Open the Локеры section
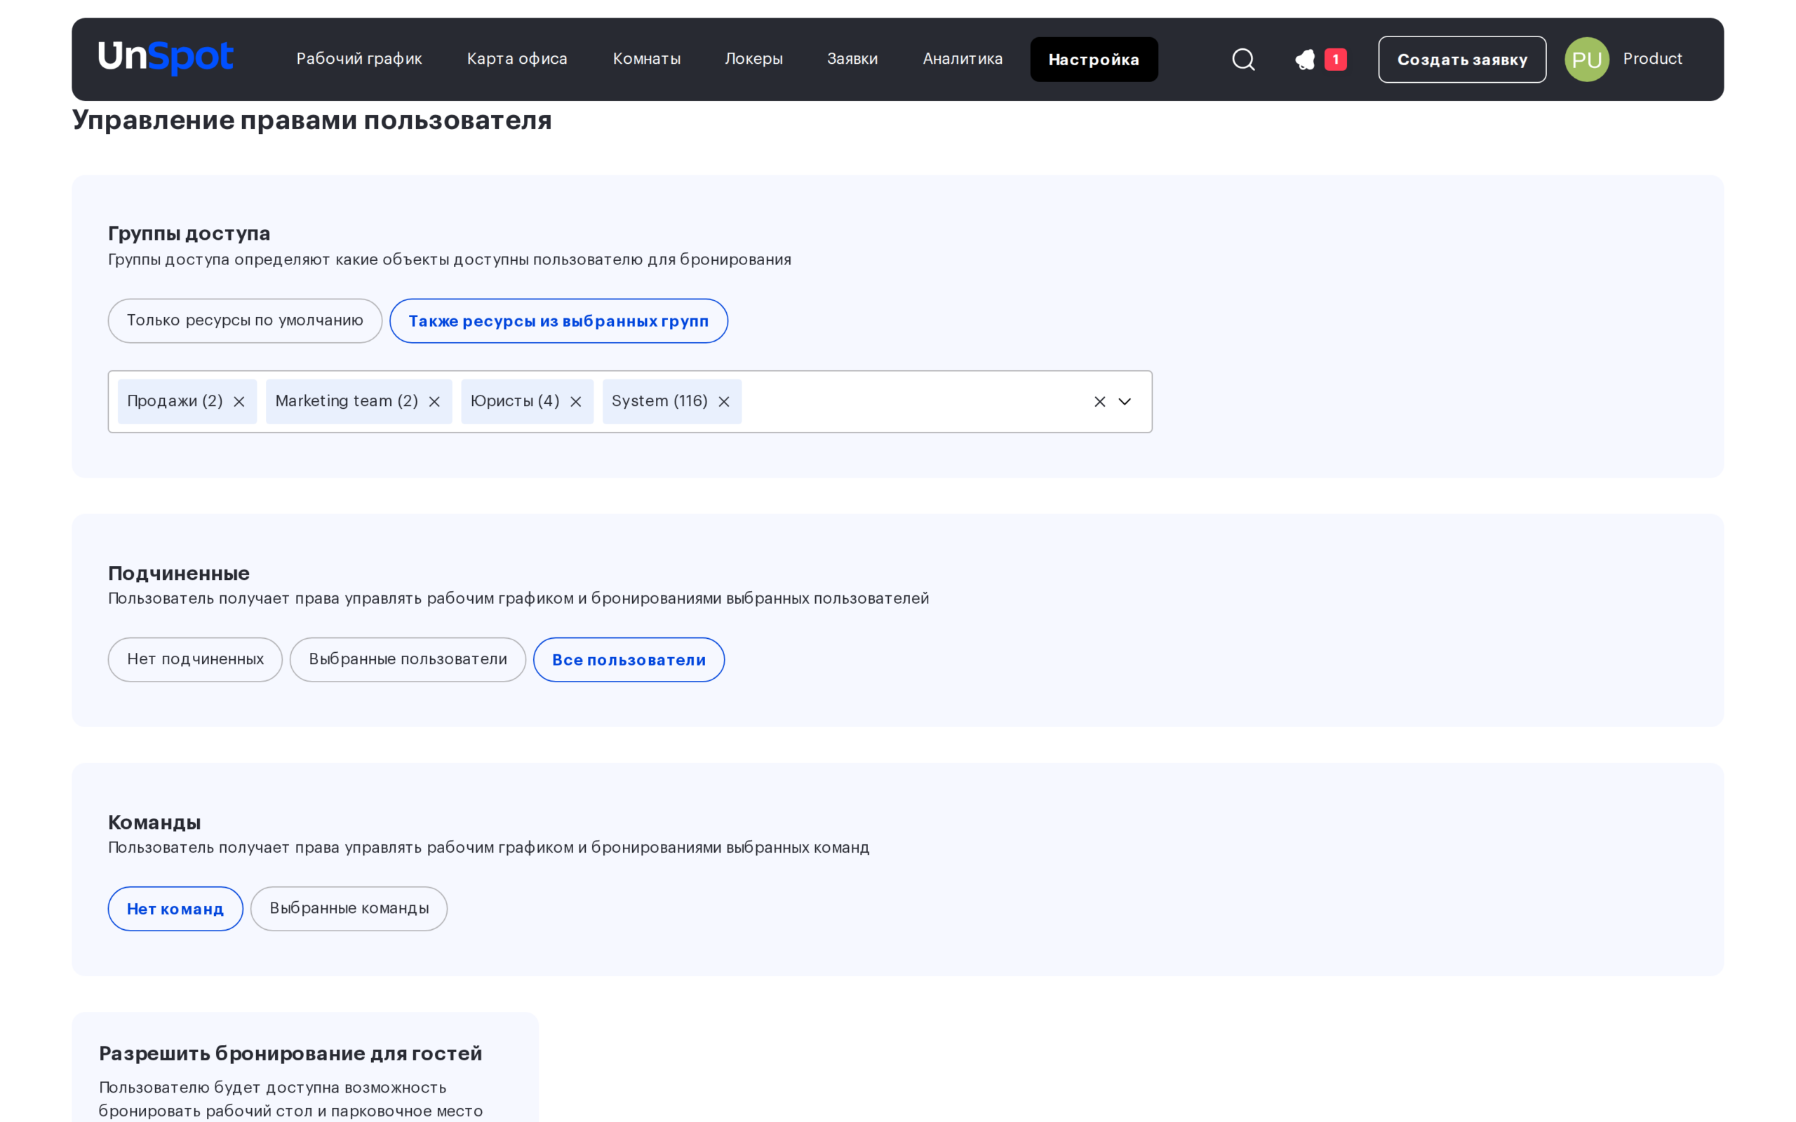The image size is (1796, 1122). (x=753, y=59)
